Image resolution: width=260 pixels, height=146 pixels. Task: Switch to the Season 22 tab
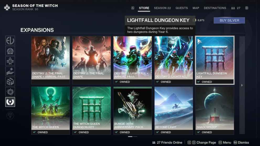point(162,8)
